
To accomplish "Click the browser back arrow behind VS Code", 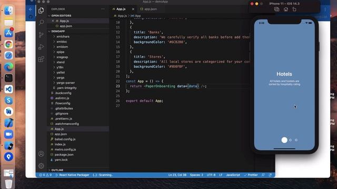I will pyautogui.click(x=31, y=9).
